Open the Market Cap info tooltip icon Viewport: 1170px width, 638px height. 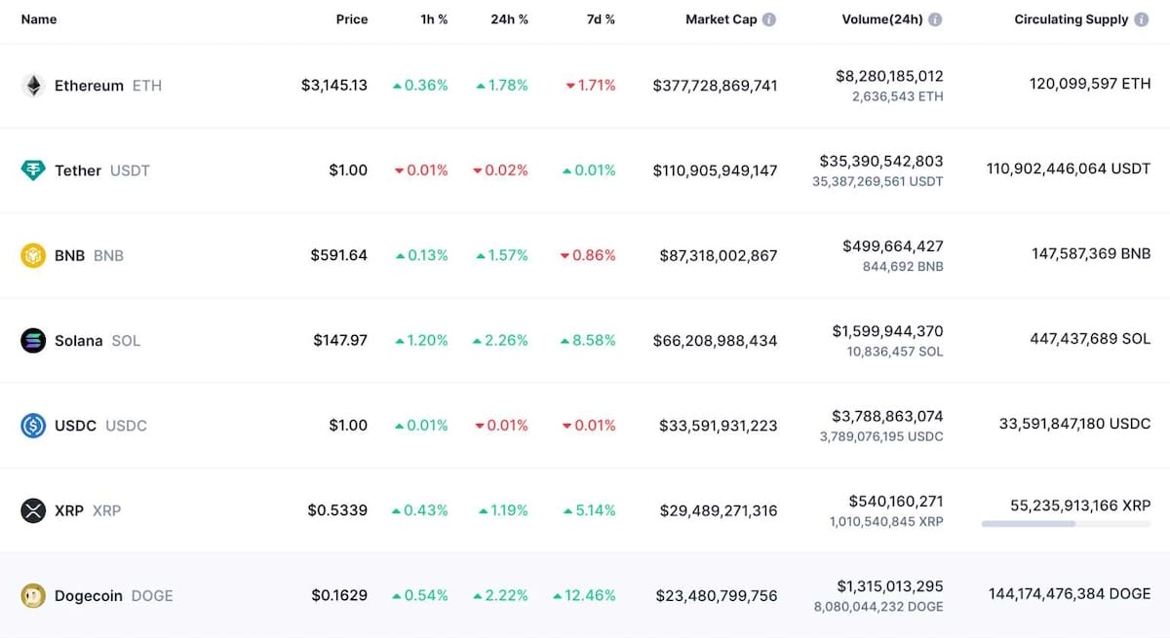(769, 19)
